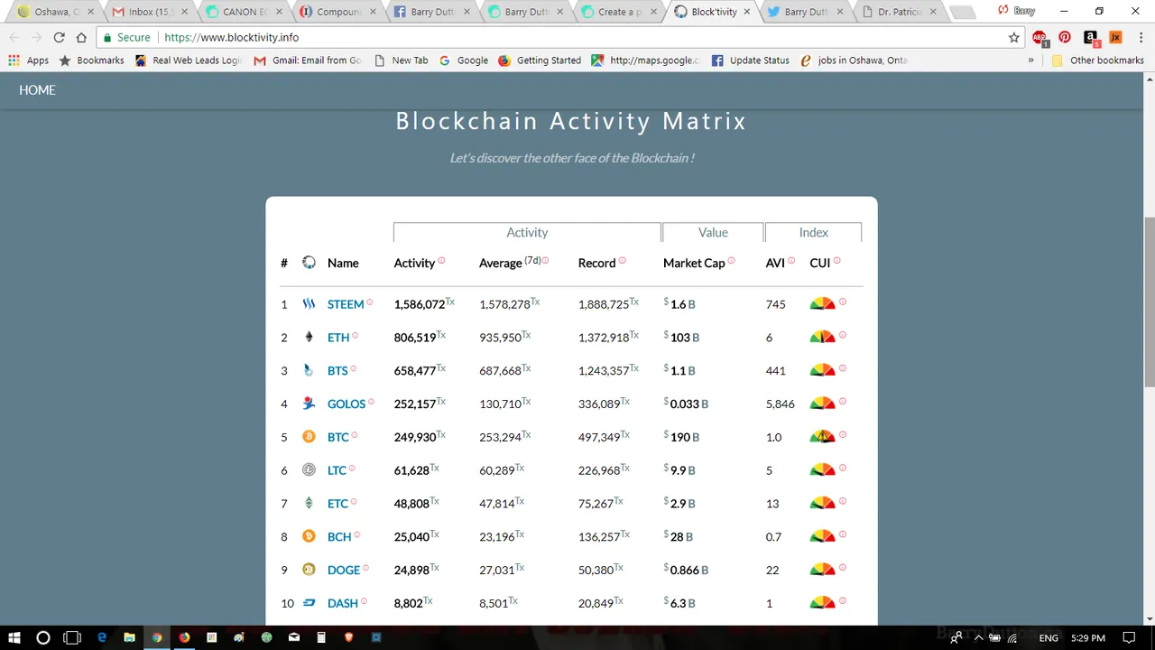Click the STEEM coin logo icon
The height and width of the screenshot is (650, 1155).
pyautogui.click(x=309, y=304)
